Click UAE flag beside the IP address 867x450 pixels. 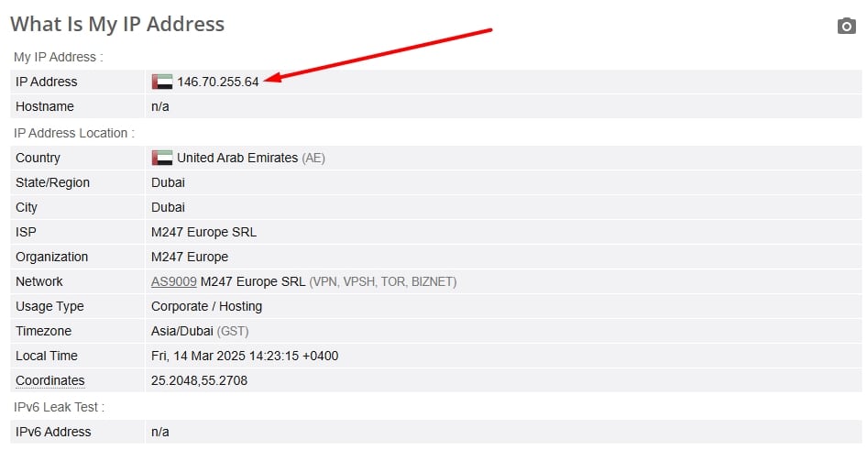coord(162,82)
